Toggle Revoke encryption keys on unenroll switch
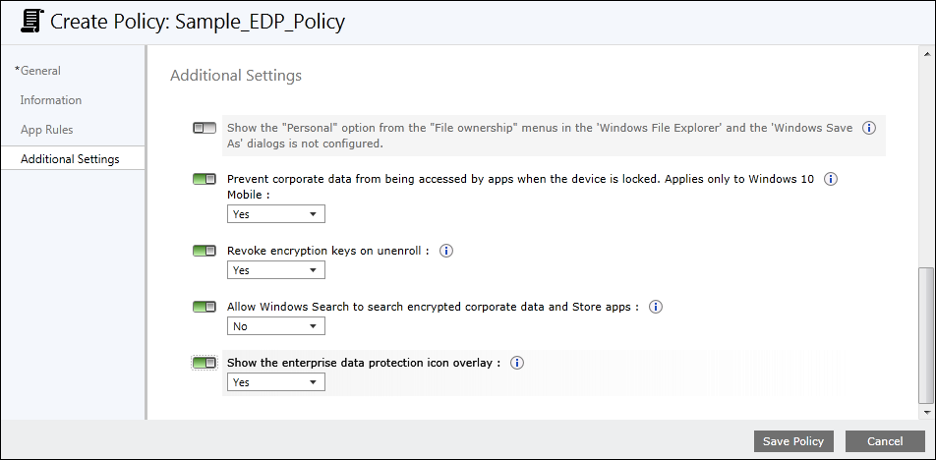936x460 pixels. tap(205, 251)
